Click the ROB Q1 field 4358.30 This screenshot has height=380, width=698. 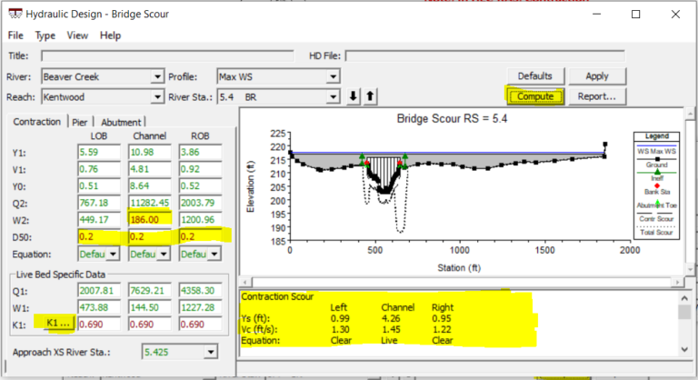200,291
